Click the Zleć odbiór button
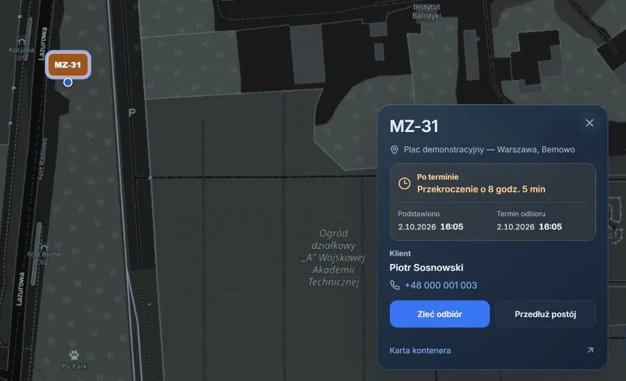The width and height of the screenshot is (626, 381). (x=440, y=314)
